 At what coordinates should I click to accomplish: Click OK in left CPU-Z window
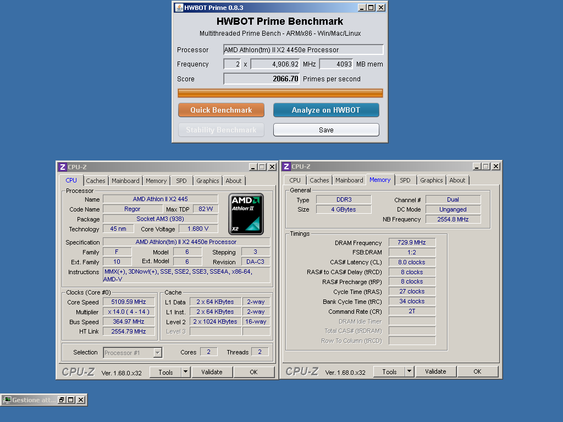click(x=254, y=372)
